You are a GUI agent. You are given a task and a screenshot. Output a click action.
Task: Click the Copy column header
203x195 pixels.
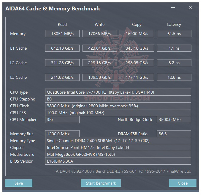(x=137, y=24)
